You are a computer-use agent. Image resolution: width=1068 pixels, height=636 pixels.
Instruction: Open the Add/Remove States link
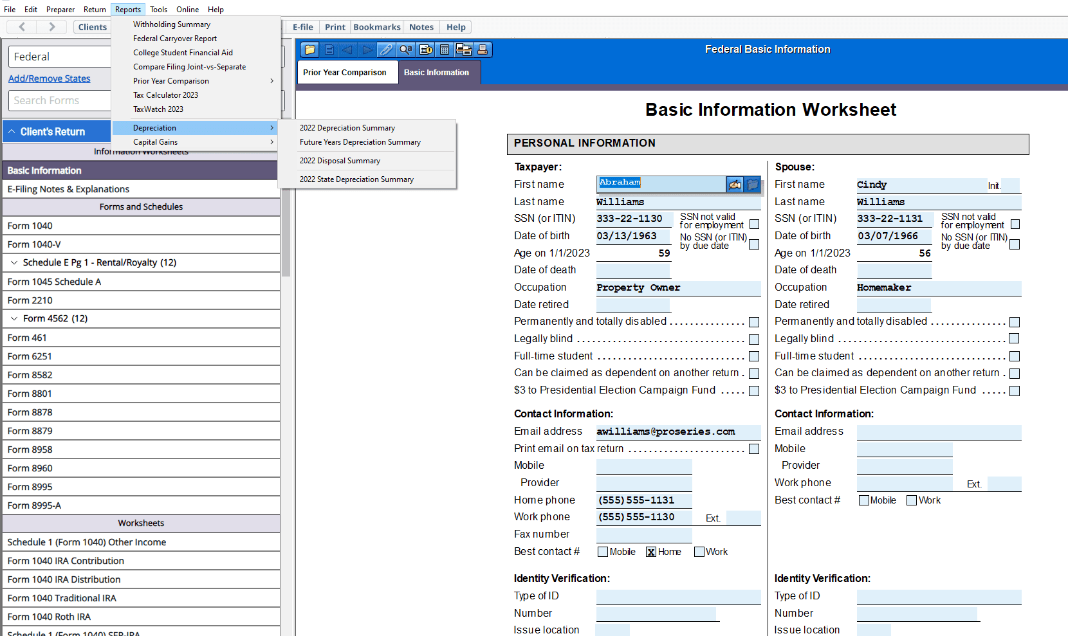pyautogui.click(x=50, y=78)
